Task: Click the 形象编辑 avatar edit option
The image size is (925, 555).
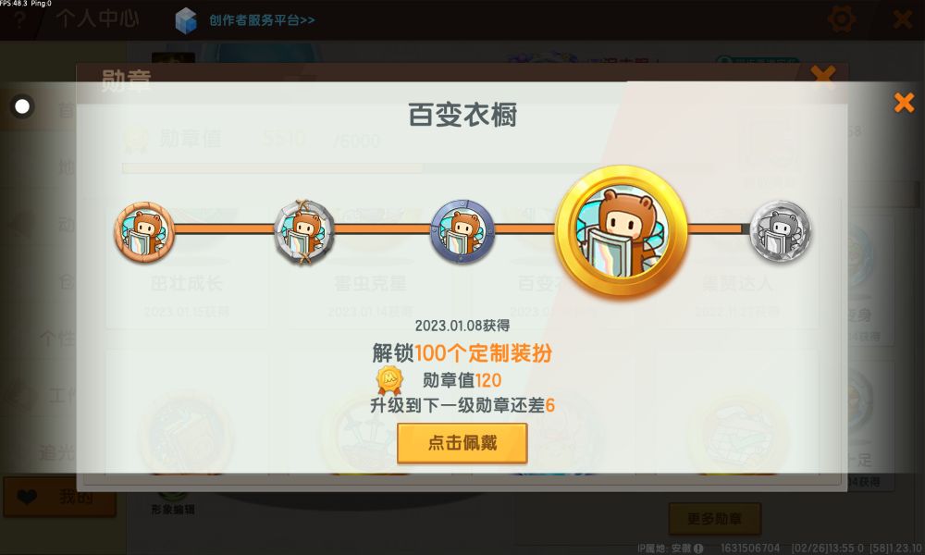Action: tap(173, 509)
